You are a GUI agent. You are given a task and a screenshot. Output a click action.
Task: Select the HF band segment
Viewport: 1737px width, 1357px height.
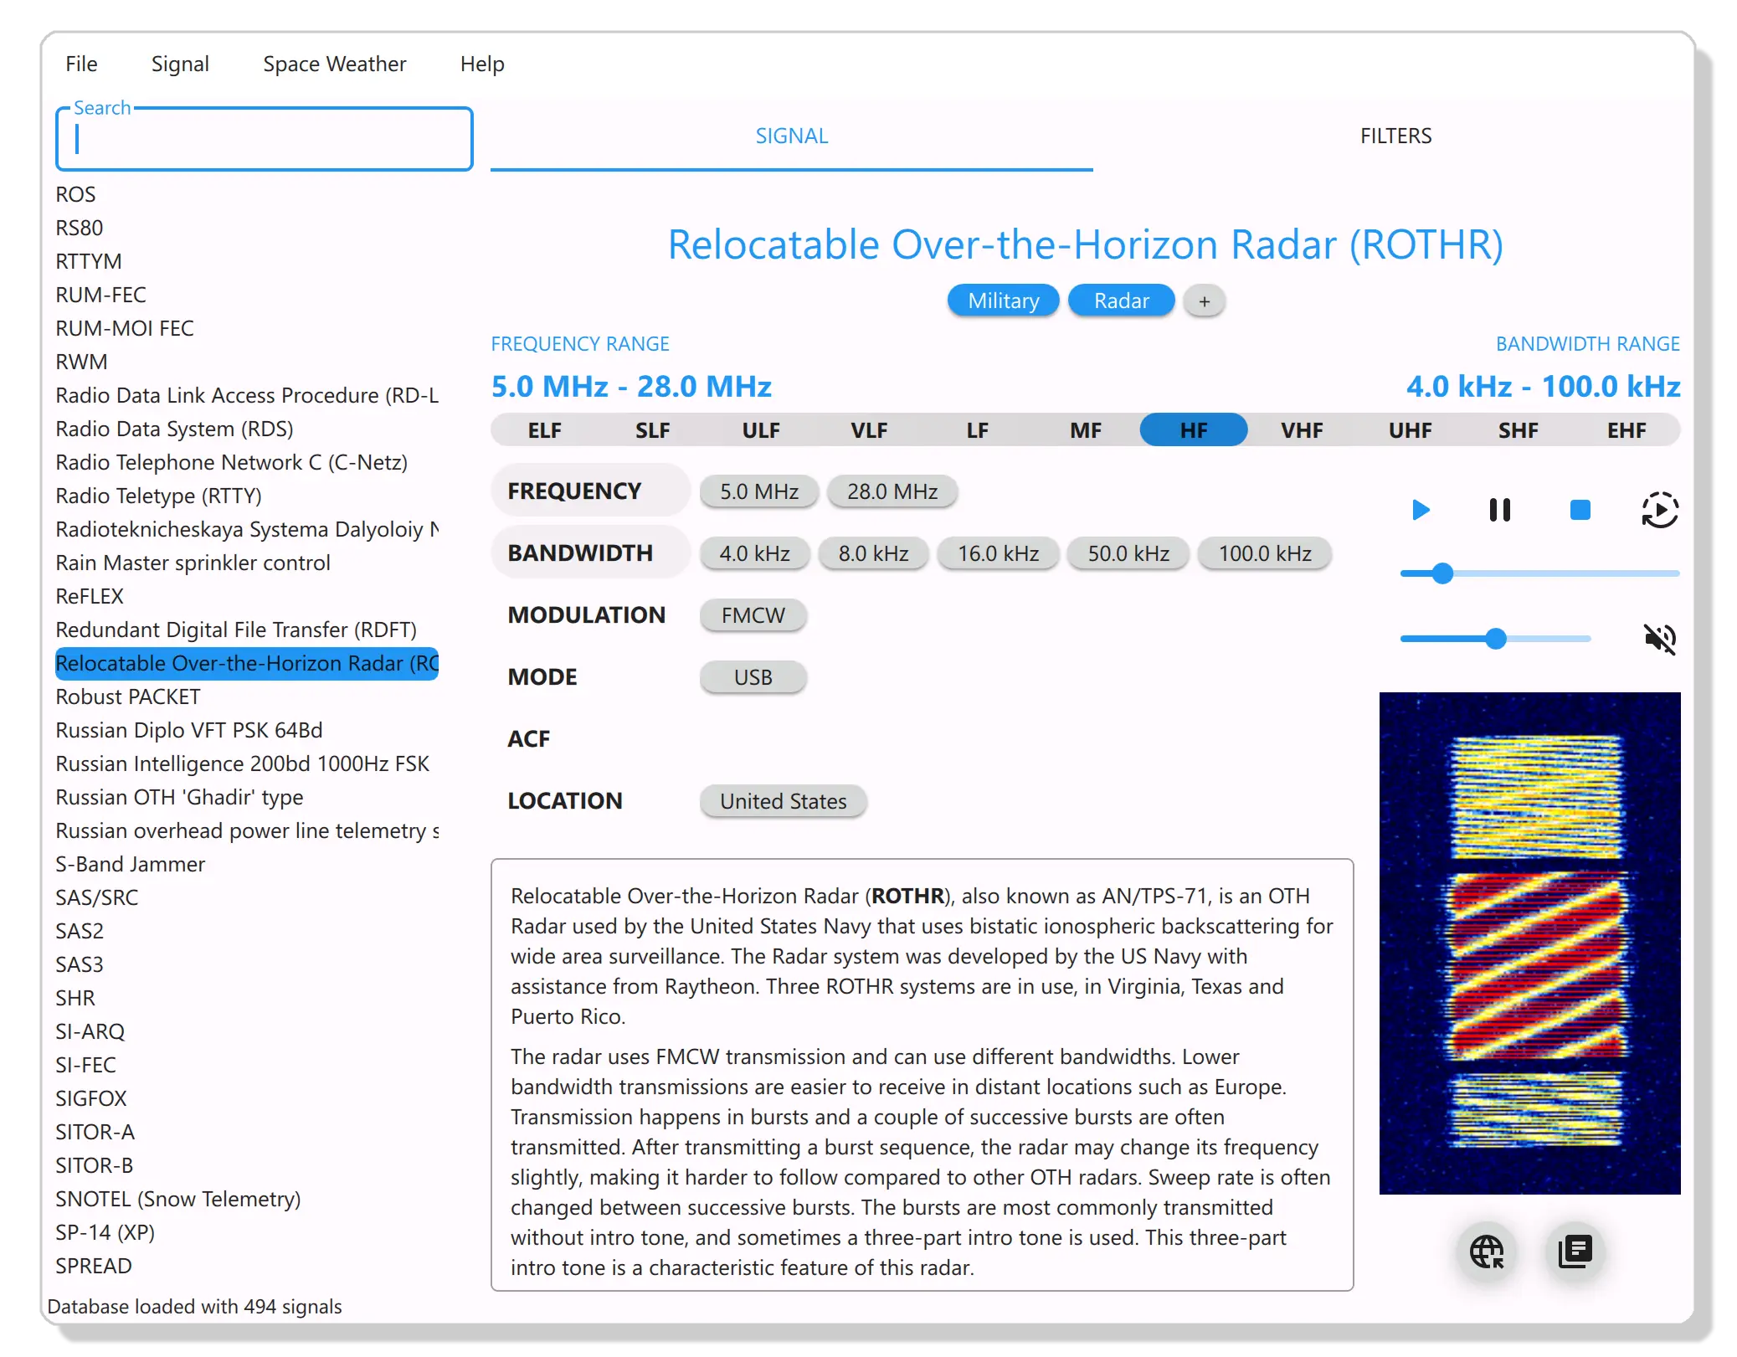[1193, 430]
